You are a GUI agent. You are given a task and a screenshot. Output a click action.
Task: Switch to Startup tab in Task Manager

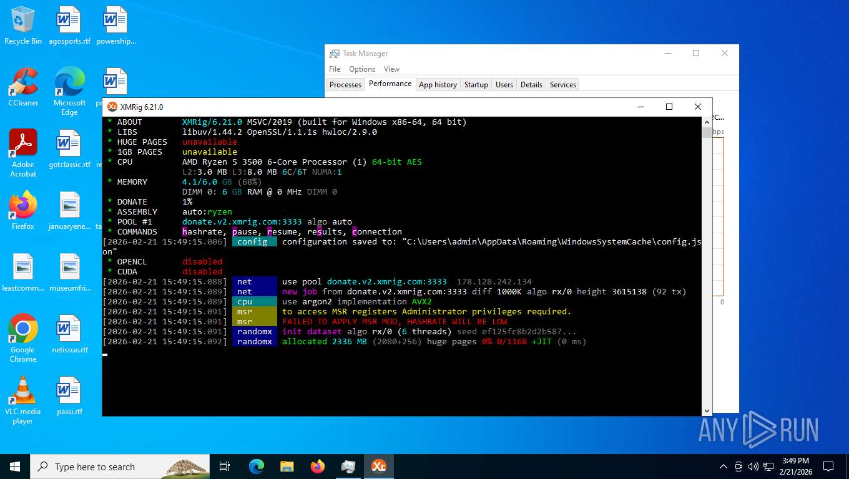coord(476,85)
